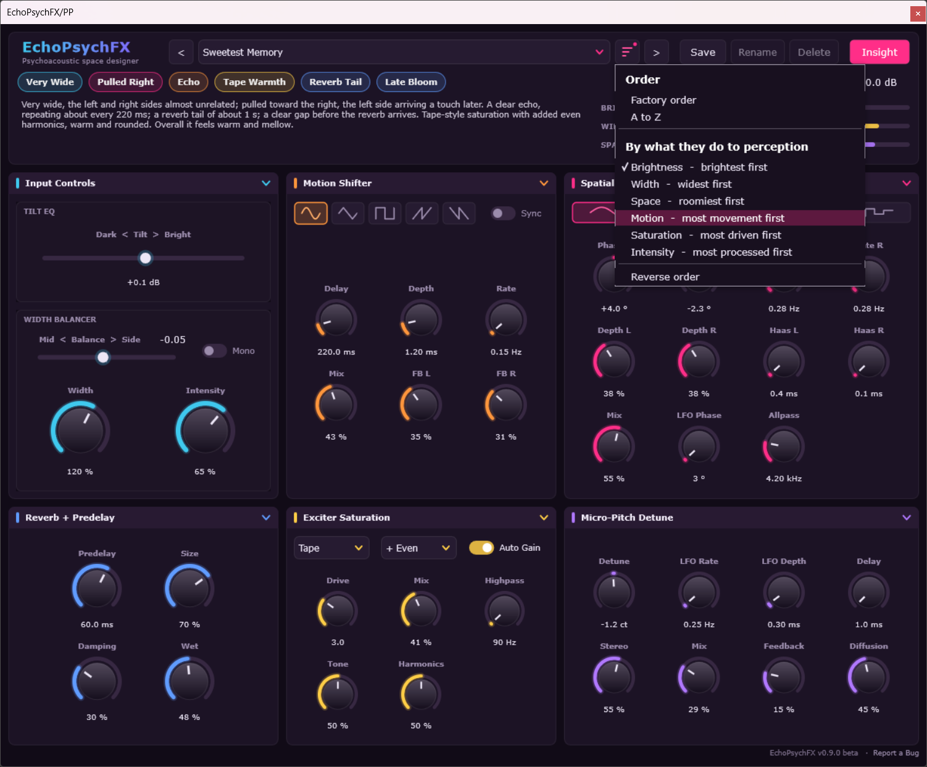The image size is (927, 767).
Task: Go to previous preset arrow
Action: tap(181, 52)
